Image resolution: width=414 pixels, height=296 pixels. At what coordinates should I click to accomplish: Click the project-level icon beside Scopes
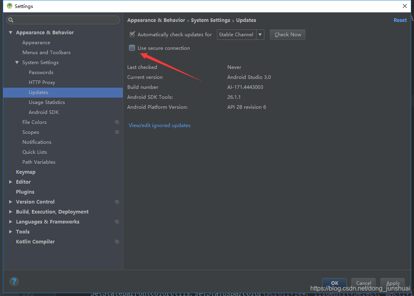point(117,132)
